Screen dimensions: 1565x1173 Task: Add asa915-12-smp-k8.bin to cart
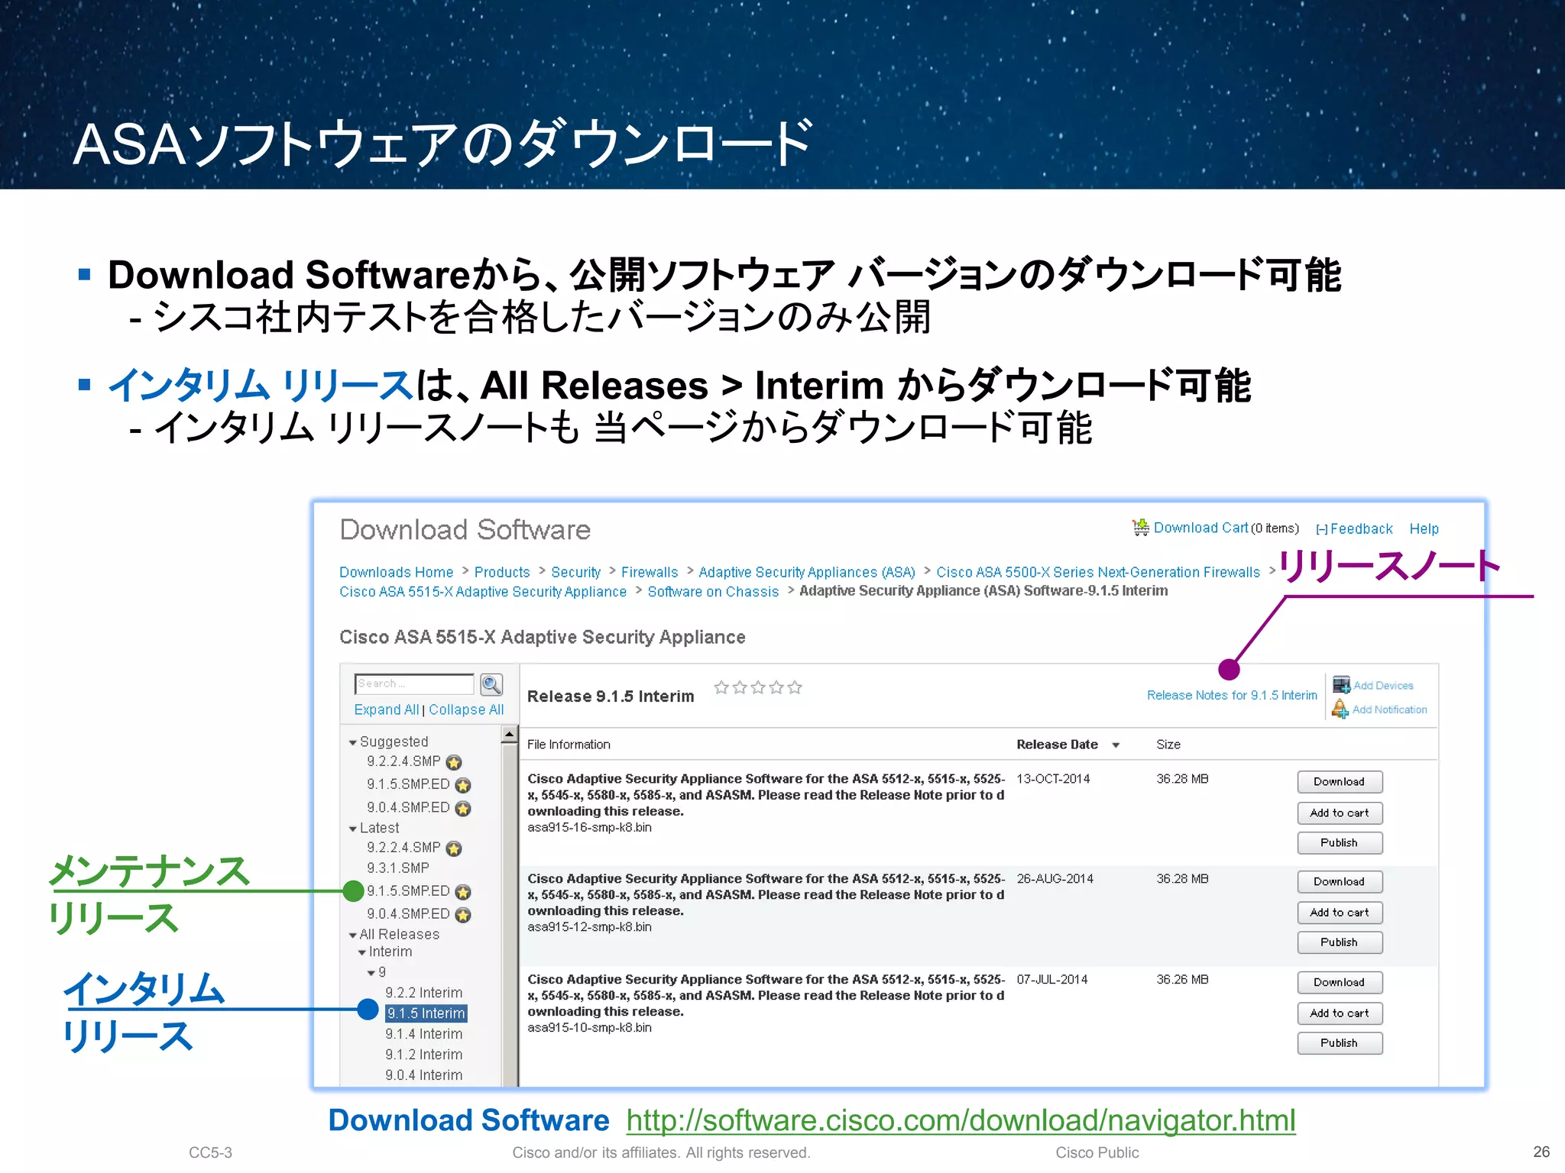(1340, 913)
